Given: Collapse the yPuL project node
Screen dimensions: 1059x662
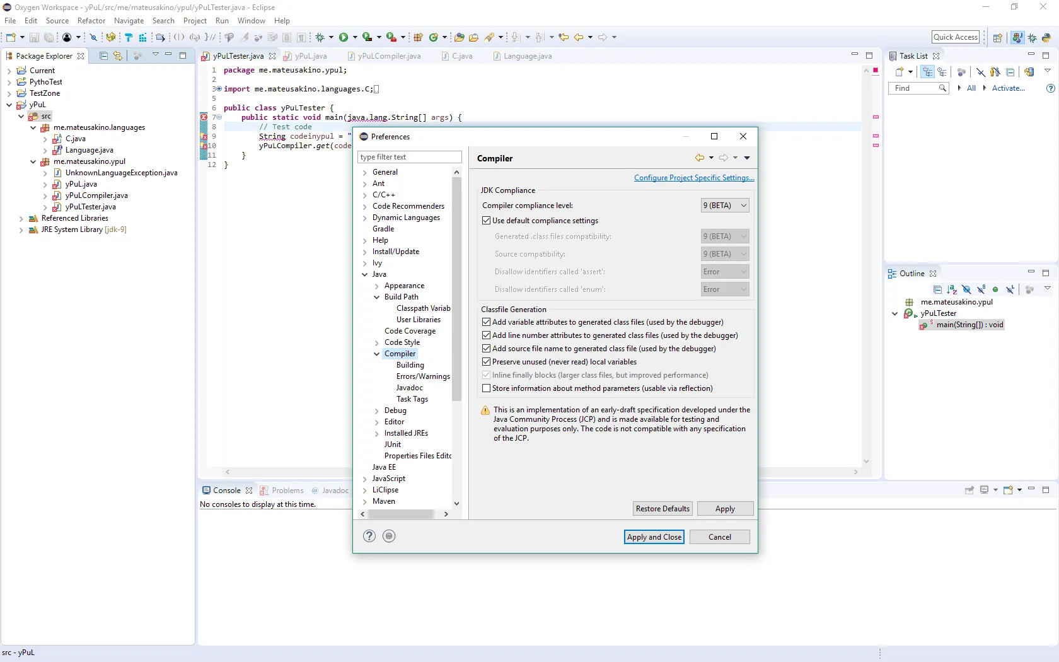Looking at the screenshot, I should pyautogui.click(x=9, y=105).
